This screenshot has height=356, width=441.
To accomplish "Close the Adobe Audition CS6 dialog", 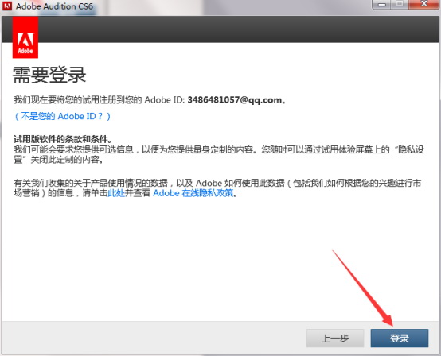I will coord(423,5).
